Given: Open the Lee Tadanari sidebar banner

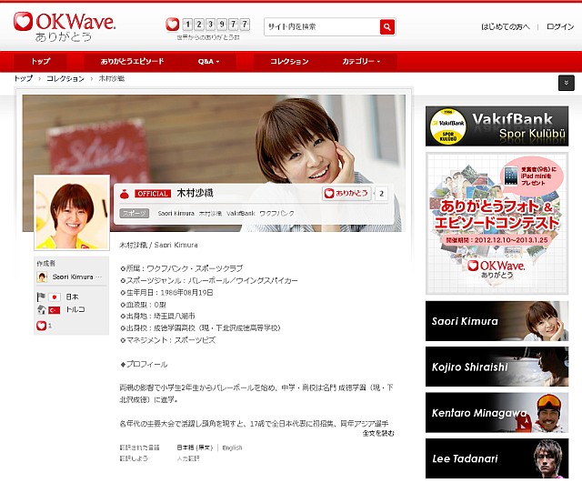Looking at the screenshot, I should tap(497, 458).
